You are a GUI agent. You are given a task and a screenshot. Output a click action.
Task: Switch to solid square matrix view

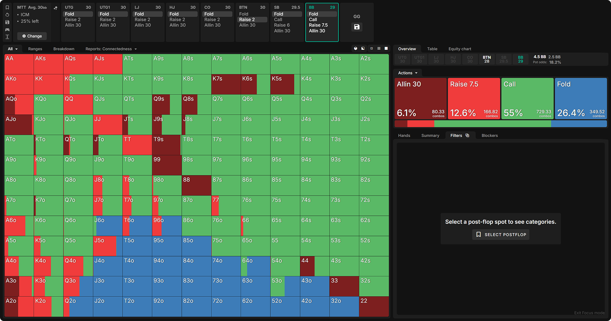(x=386, y=48)
